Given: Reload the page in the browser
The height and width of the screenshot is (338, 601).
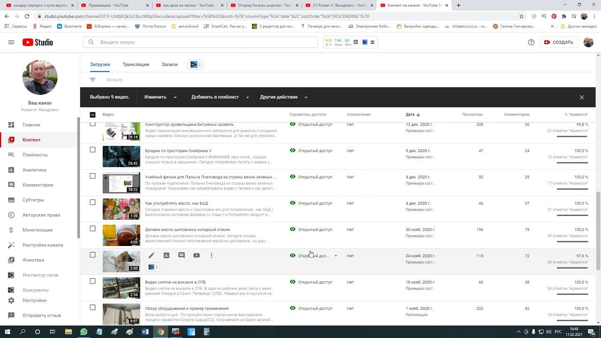Looking at the screenshot, I should point(27,16).
